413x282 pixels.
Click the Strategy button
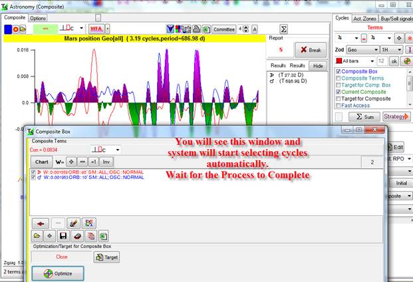point(397,116)
